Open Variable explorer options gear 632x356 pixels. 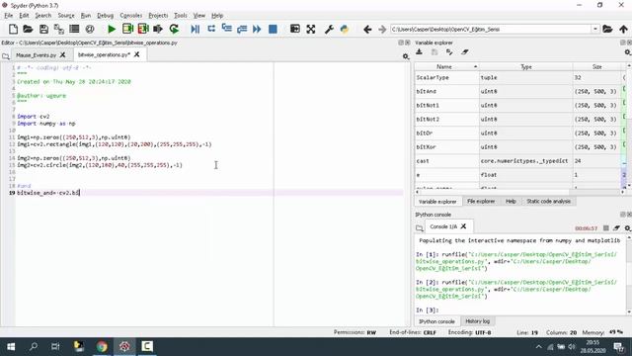(x=628, y=52)
